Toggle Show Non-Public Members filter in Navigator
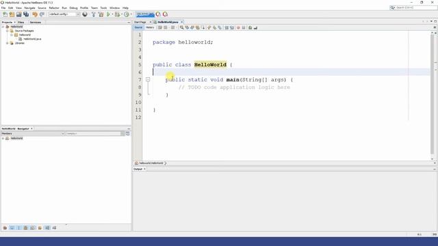 tap(25, 228)
